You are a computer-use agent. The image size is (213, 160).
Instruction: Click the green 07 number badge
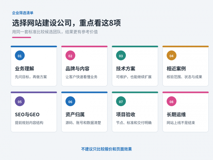pyautogui.click(x=121, y=101)
